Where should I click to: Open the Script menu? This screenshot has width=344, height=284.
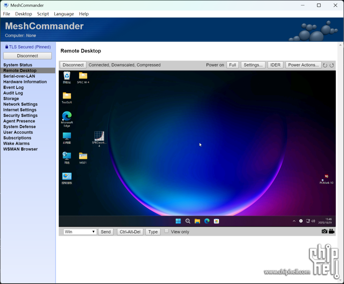click(43, 14)
